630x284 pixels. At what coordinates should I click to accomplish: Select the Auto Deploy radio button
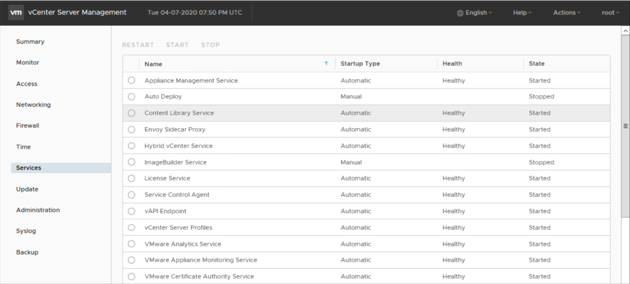(132, 97)
